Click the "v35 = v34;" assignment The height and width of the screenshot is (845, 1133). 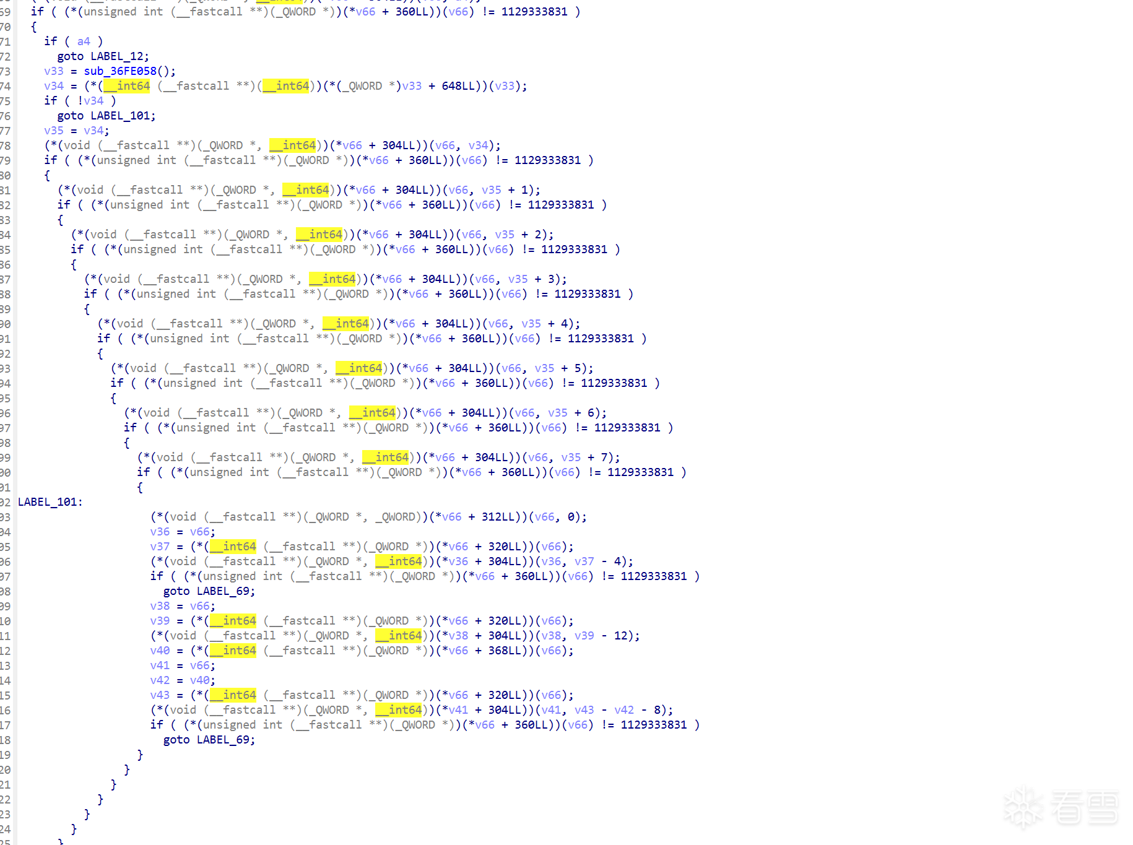coord(77,131)
